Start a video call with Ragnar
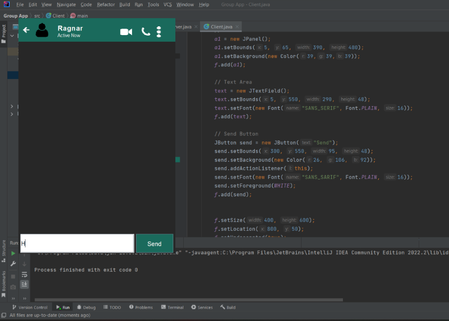The width and height of the screenshot is (449, 321). [x=126, y=32]
